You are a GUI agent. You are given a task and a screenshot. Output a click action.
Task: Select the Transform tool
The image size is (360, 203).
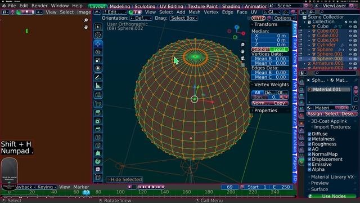98,68
